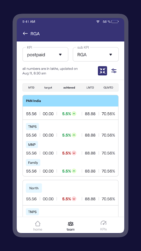Tap the team people icon

(x=70, y=224)
